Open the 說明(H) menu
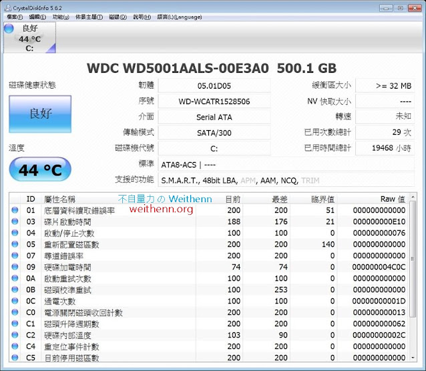Viewport: 426px width, 371px height. pyautogui.click(x=142, y=17)
